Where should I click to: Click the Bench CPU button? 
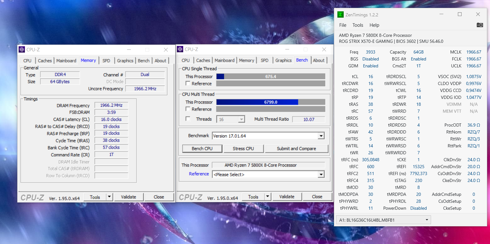(x=202, y=149)
